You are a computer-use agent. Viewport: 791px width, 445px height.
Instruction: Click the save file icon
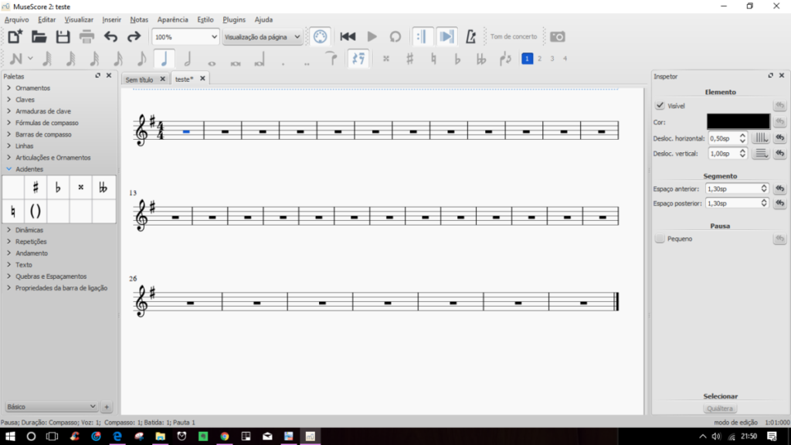click(x=63, y=36)
